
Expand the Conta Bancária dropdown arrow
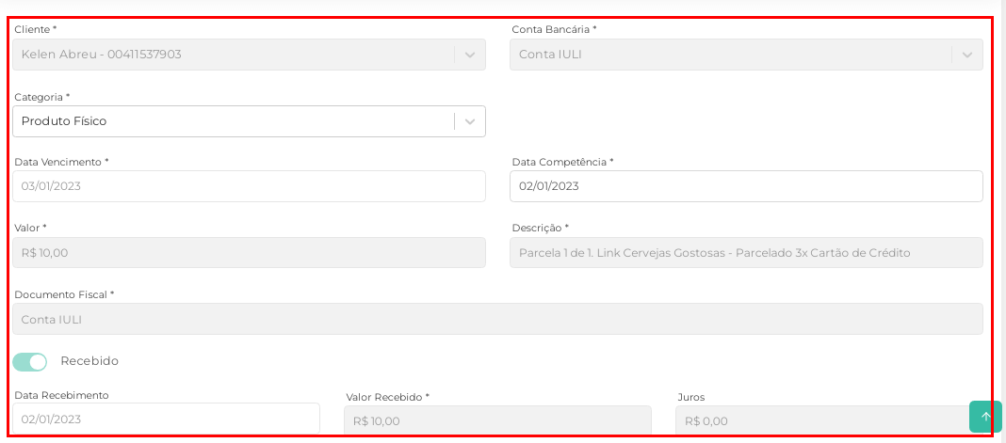point(966,55)
